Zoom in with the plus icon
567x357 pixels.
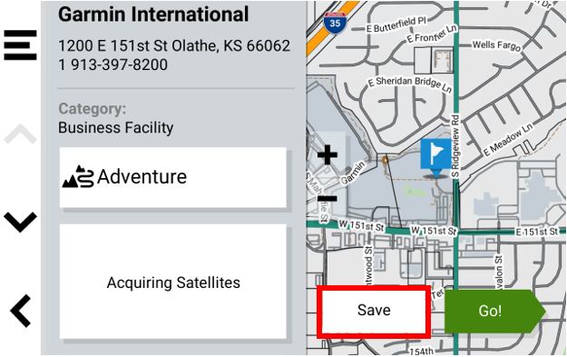point(327,155)
